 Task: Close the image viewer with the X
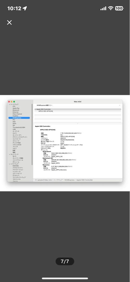click(x=9, y=22)
